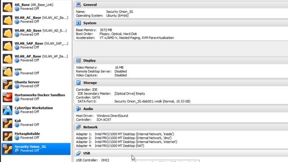Viewport: 288px width, 162px height.
Task: Click the Security Onion_3G-disk001.vmdk entry
Action: coord(152,101)
